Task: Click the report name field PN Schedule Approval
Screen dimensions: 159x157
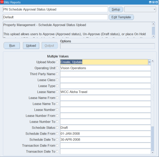Action: 55,9
